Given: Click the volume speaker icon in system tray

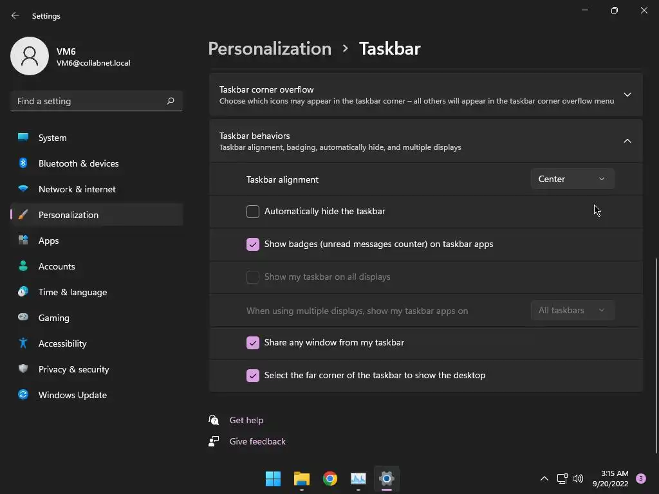Looking at the screenshot, I should coord(578,479).
